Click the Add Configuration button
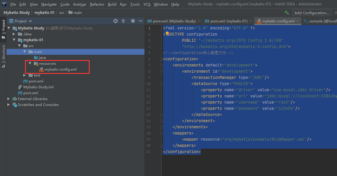The image size is (337, 176). 311,13
